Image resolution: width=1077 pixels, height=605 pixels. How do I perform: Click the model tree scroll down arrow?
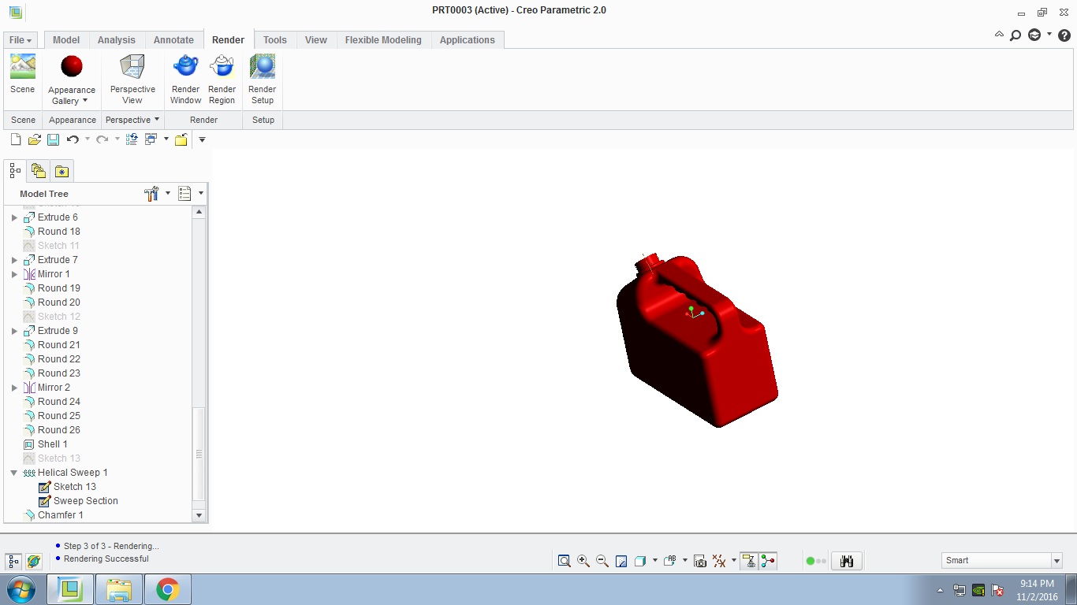tap(199, 515)
